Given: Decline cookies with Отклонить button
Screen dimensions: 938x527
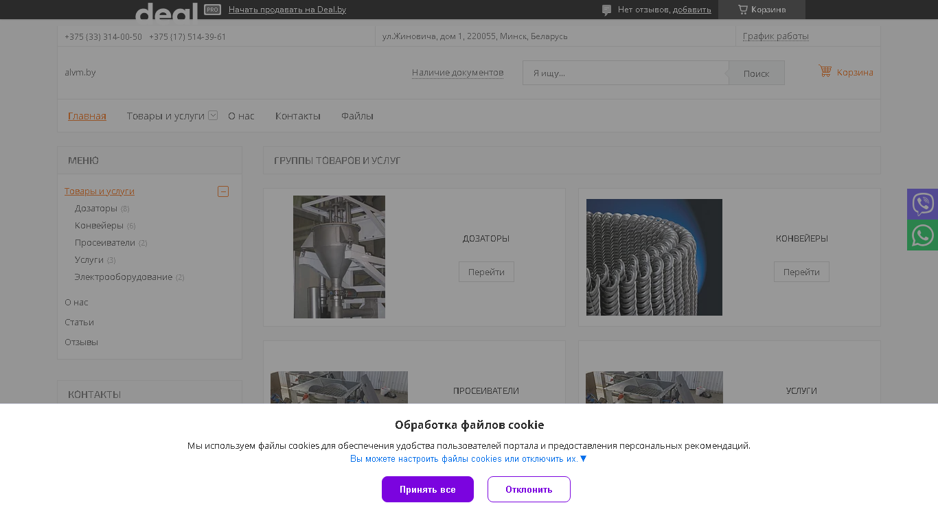Looking at the screenshot, I should click(x=529, y=489).
